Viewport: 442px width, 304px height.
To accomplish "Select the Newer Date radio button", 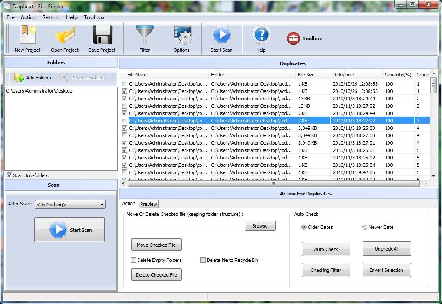I will click(364, 227).
